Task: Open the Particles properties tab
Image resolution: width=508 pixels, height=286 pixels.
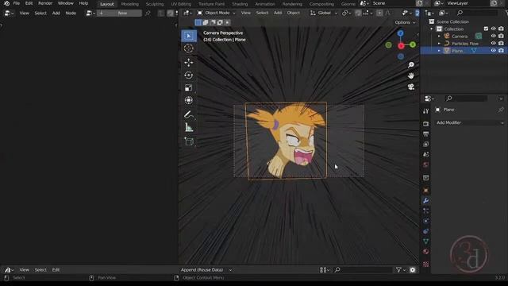Action: point(425,211)
